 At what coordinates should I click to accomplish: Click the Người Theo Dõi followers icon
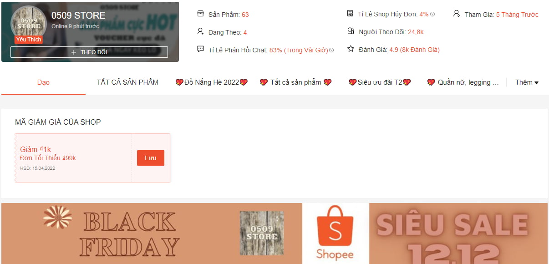350,31
